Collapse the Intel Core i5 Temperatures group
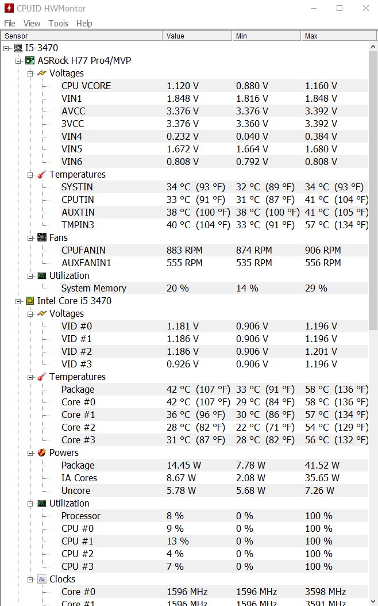The image size is (378, 606). coord(30,377)
